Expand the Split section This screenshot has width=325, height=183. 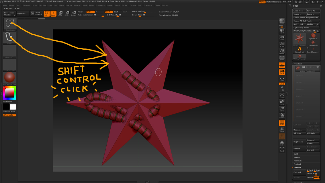tap(296, 154)
